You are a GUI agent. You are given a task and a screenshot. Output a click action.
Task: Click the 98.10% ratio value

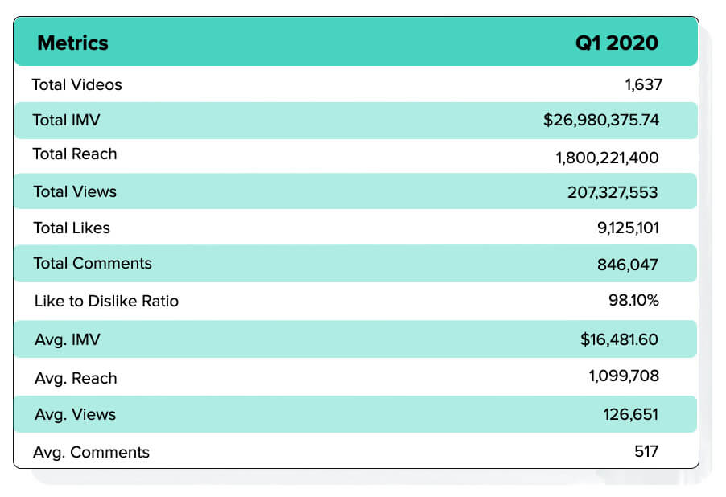point(633,300)
